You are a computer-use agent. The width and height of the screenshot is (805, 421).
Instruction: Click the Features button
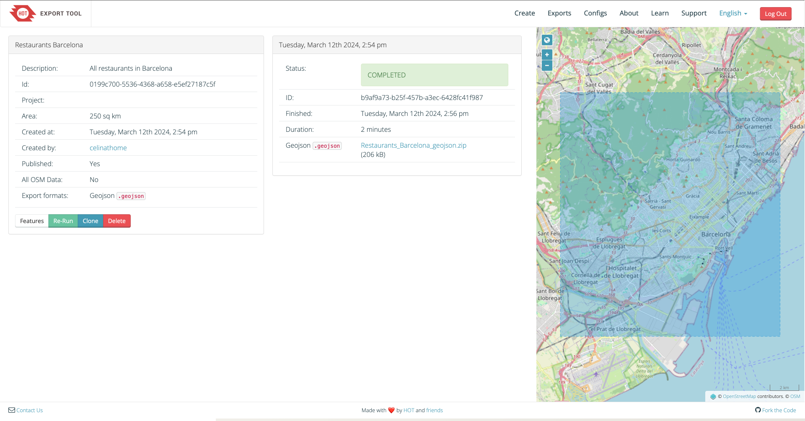click(x=32, y=221)
